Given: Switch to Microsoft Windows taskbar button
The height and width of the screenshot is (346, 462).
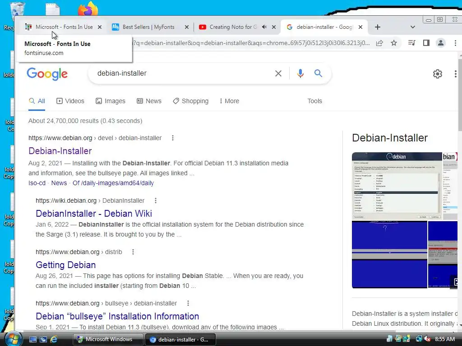Looking at the screenshot, I should click(x=108, y=339).
